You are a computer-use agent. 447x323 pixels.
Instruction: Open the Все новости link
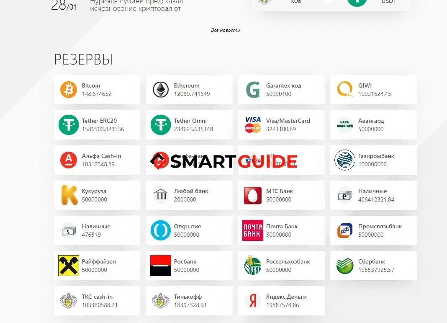pos(226,30)
